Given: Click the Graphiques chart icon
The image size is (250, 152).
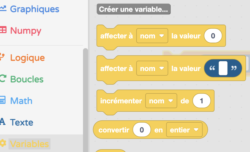Looking at the screenshot, I should (3, 8).
